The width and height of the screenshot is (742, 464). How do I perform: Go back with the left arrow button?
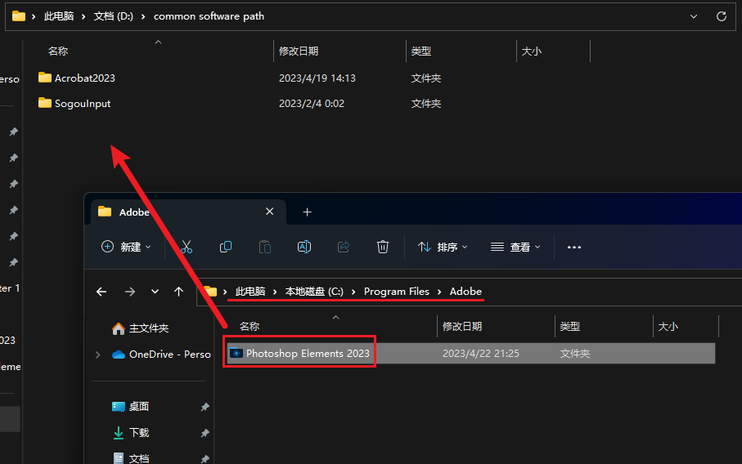tap(101, 292)
